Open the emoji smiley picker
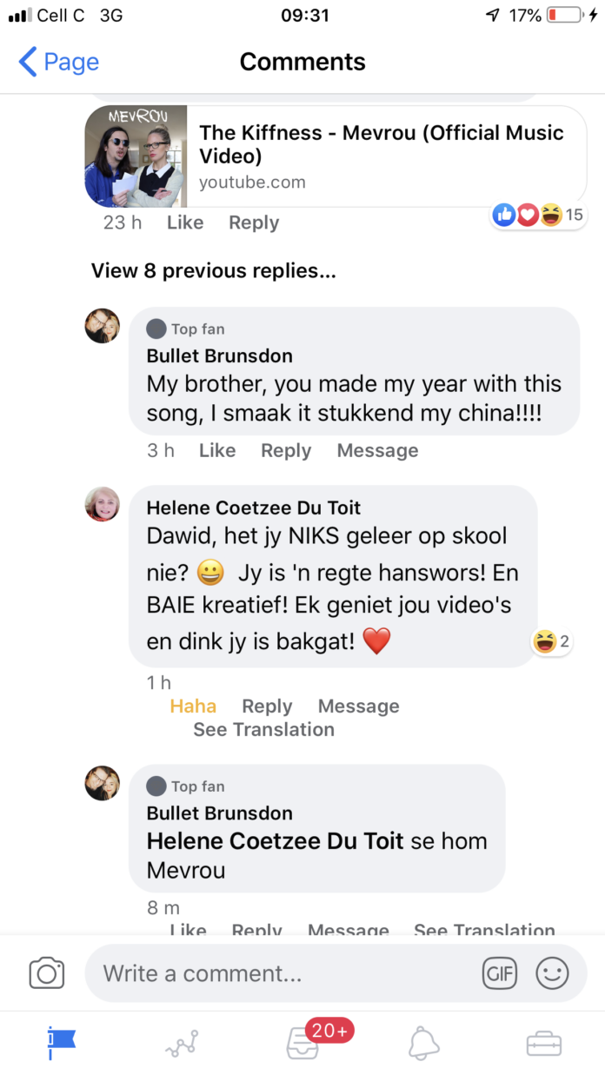605x1075 pixels. tap(552, 973)
